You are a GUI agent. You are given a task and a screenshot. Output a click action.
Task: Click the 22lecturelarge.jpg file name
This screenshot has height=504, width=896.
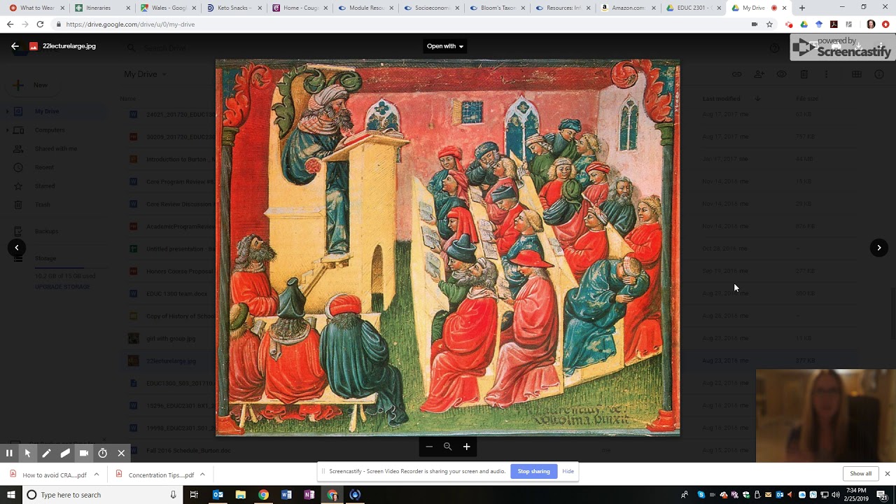click(x=69, y=46)
